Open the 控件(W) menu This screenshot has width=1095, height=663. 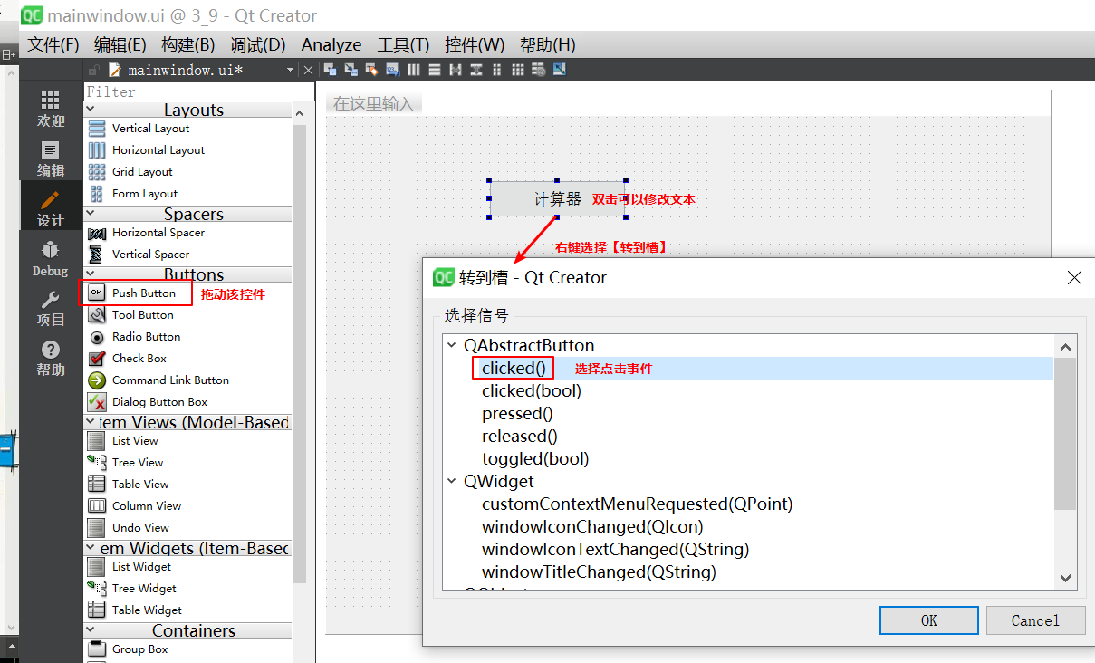click(x=475, y=44)
